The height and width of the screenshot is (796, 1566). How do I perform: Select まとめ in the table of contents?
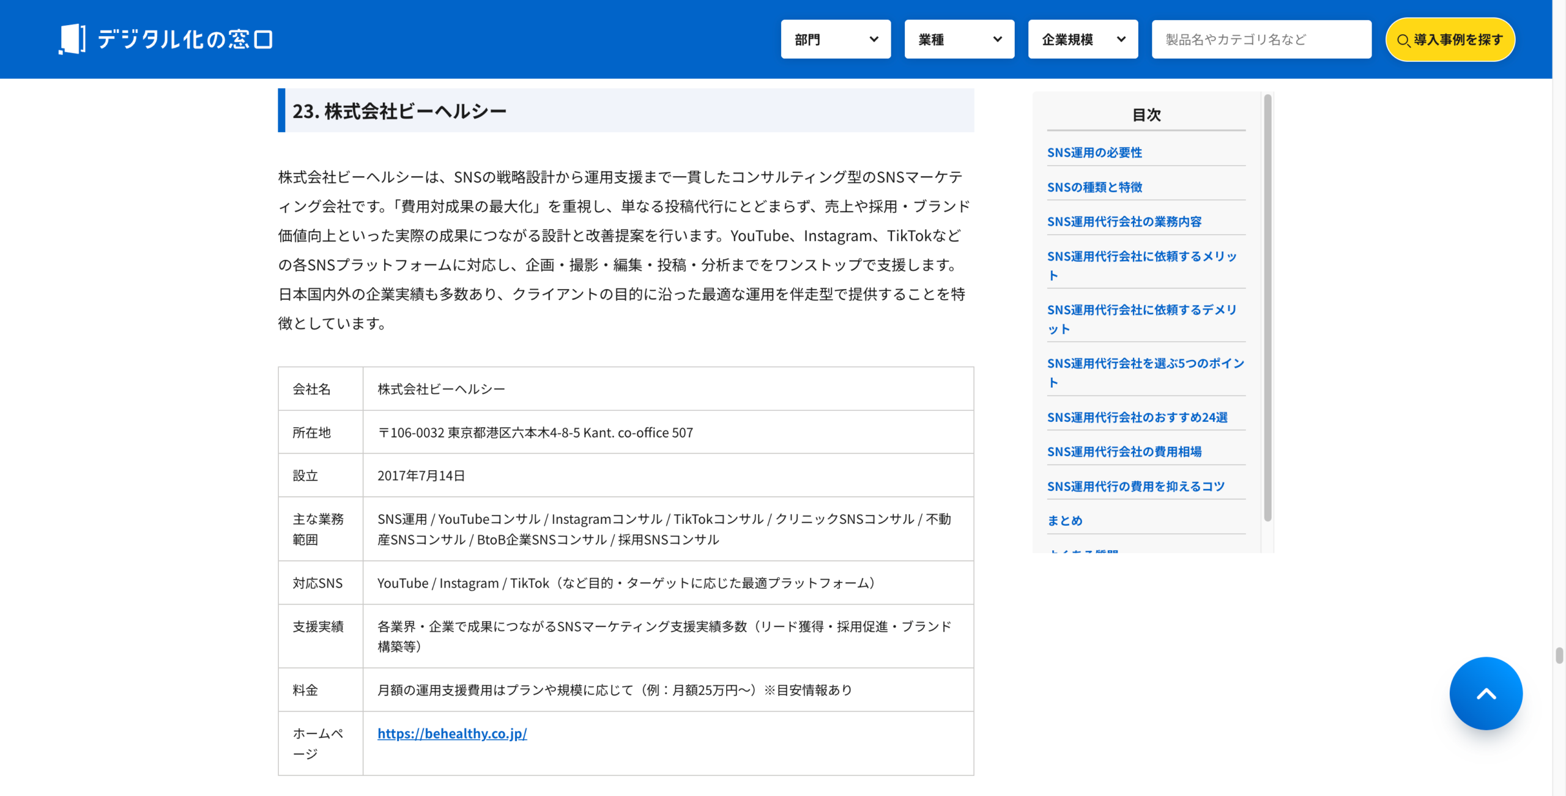(x=1065, y=520)
